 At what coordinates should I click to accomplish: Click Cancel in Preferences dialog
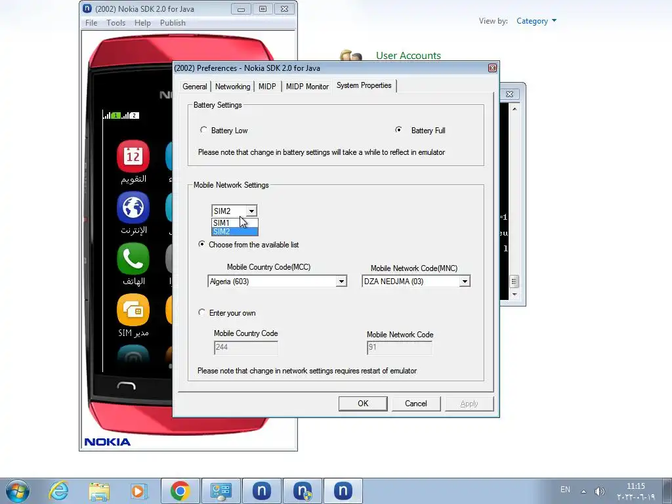(415, 404)
